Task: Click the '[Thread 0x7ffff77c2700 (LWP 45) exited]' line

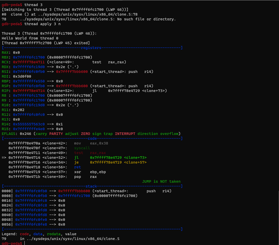Action: click(x=46, y=43)
